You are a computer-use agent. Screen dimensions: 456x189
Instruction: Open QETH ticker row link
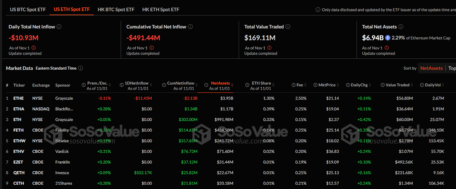pos(19,173)
